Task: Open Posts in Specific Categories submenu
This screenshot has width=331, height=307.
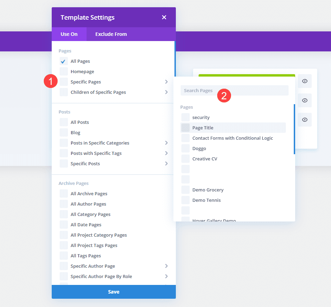Action: coord(167,142)
